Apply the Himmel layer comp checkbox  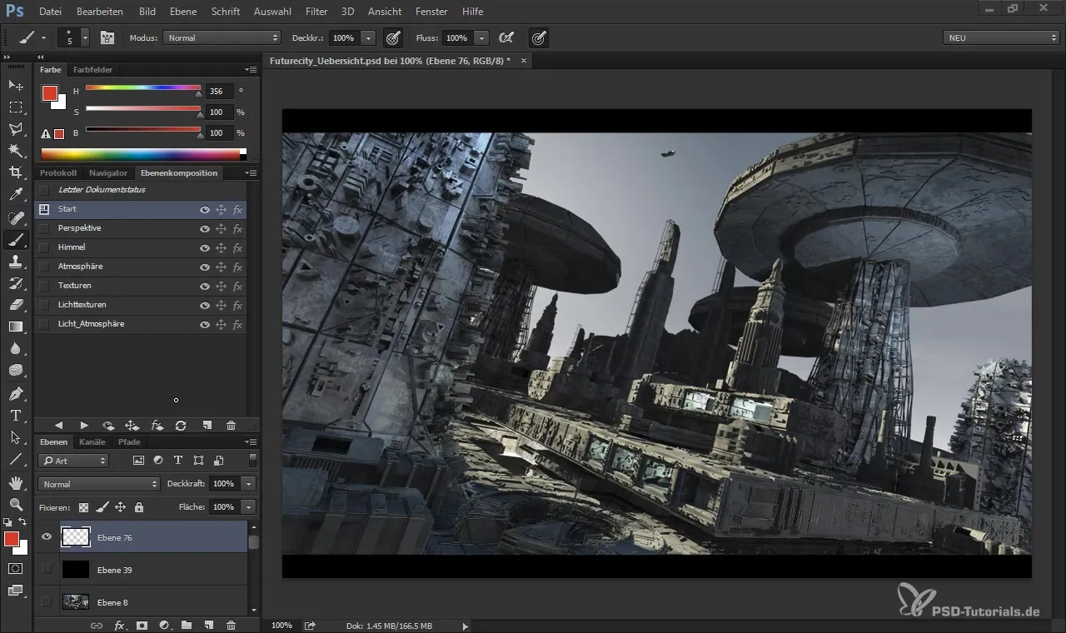[44, 247]
